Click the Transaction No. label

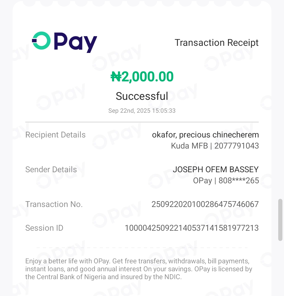tap(54, 204)
